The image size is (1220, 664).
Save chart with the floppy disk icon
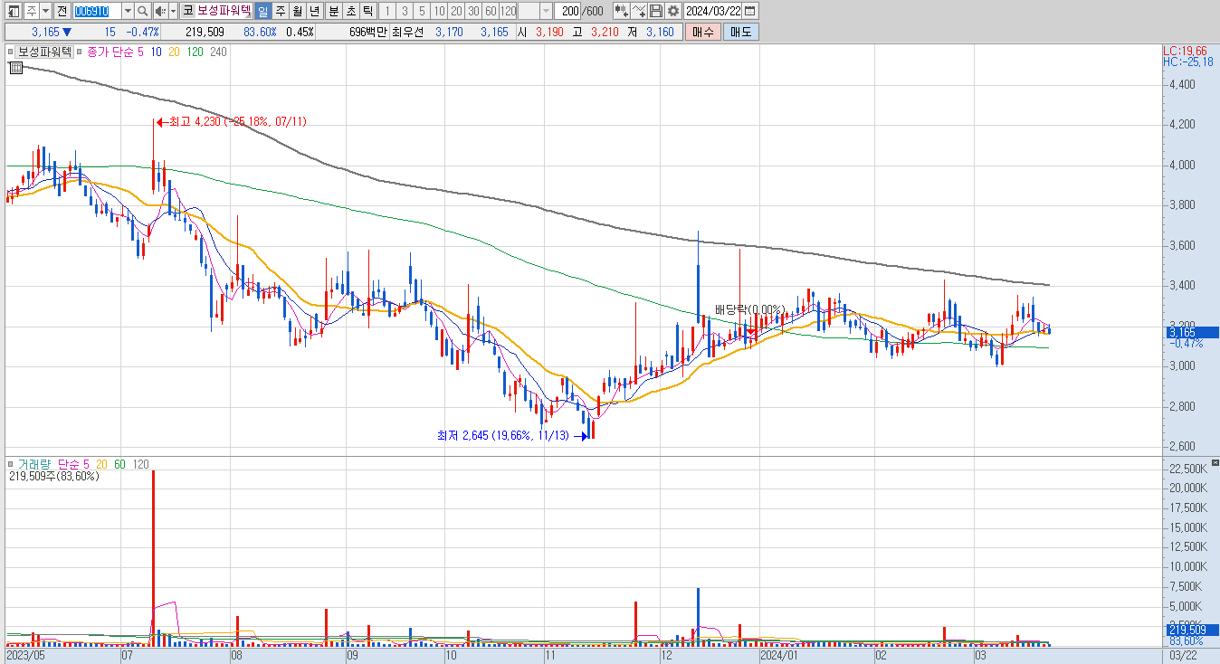[x=656, y=11]
